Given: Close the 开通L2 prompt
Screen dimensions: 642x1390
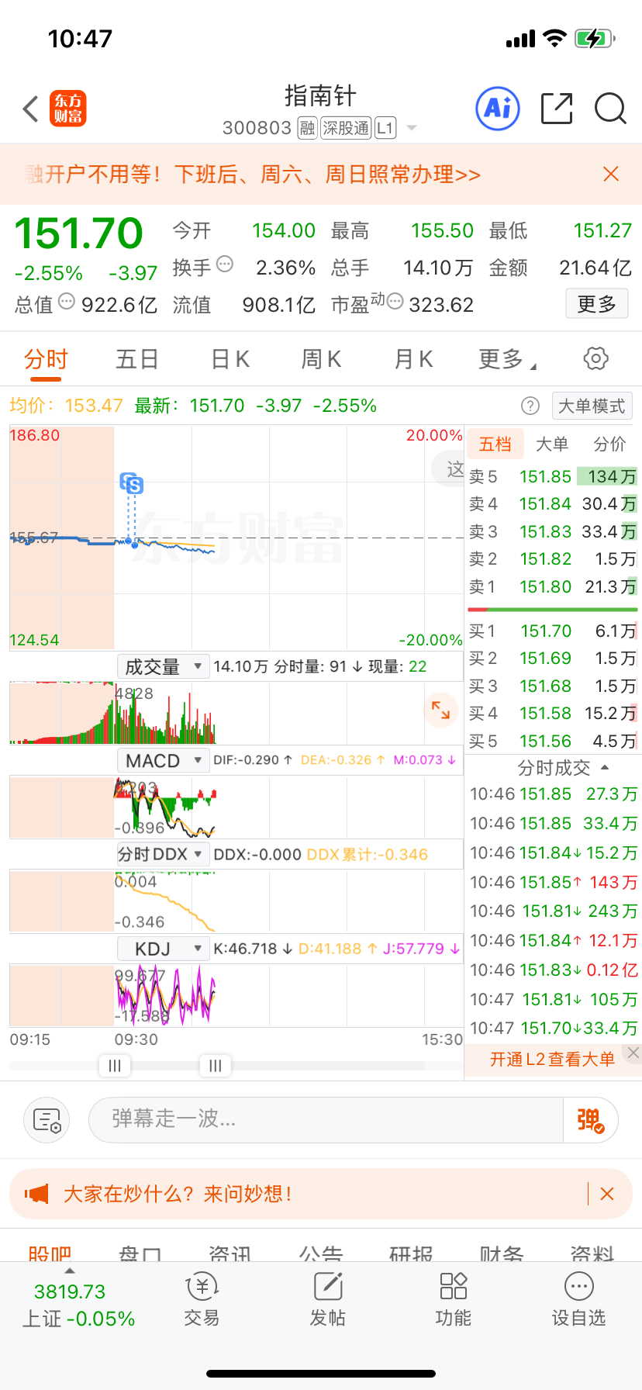Looking at the screenshot, I should click(633, 1053).
